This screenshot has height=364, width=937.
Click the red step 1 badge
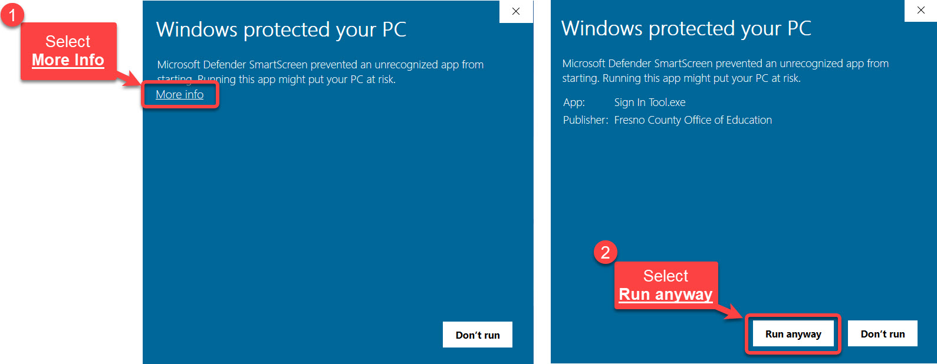(12, 15)
